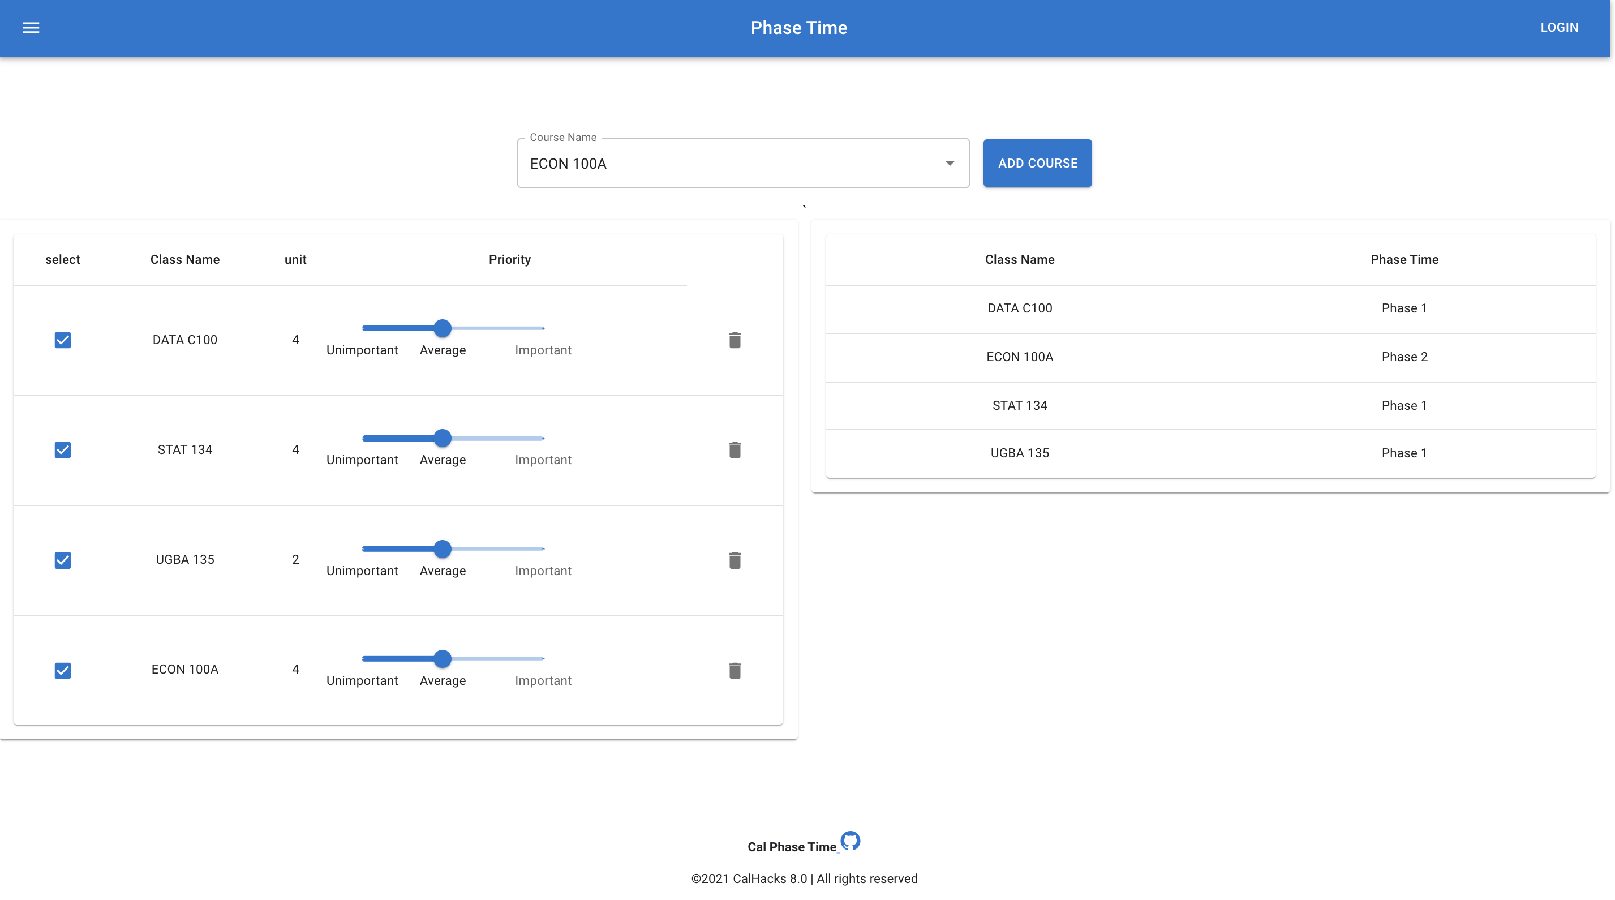The height and width of the screenshot is (900, 1615).
Task: Remove UGBA 135 using its trash icon
Action: 735,560
